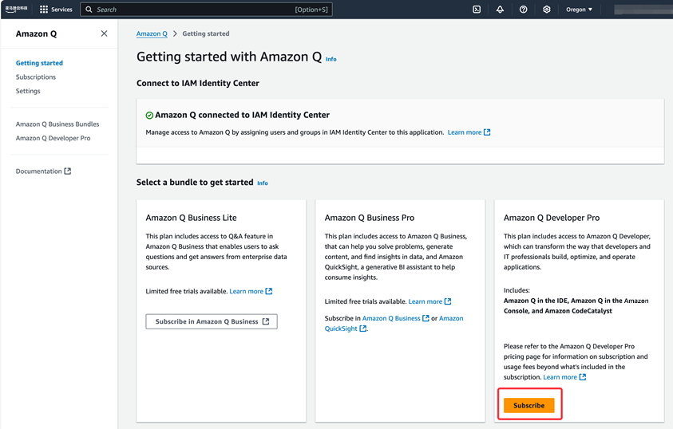Go to Amazon Q Developer Pro sidebar item
Image resolution: width=673 pixels, height=429 pixels.
point(53,138)
